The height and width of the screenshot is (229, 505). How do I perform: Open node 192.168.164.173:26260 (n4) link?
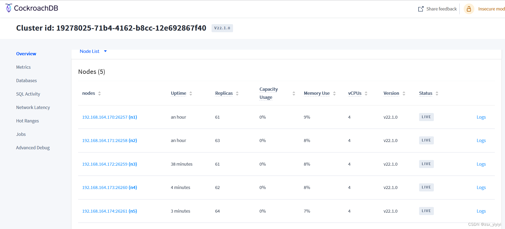[x=110, y=187]
